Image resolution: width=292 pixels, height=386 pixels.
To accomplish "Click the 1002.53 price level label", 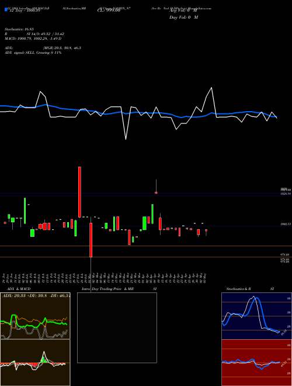I will [x=286, y=224].
